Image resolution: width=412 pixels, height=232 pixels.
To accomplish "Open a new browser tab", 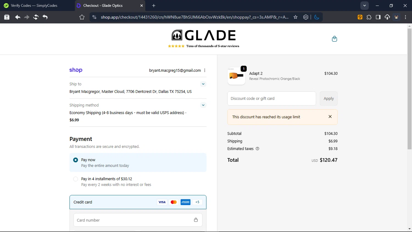I will [154, 5].
